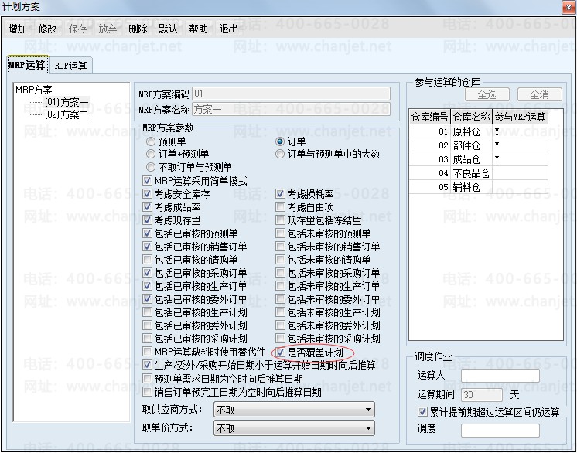Switch to the MRP运算 tab
This screenshot has height=453, width=577.
click(27, 65)
